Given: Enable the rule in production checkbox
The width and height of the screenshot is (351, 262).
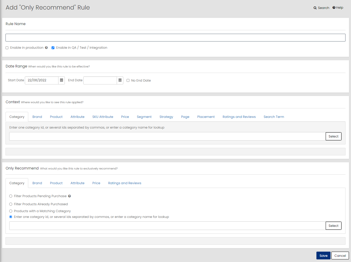Looking at the screenshot, I should pos(7,48).
